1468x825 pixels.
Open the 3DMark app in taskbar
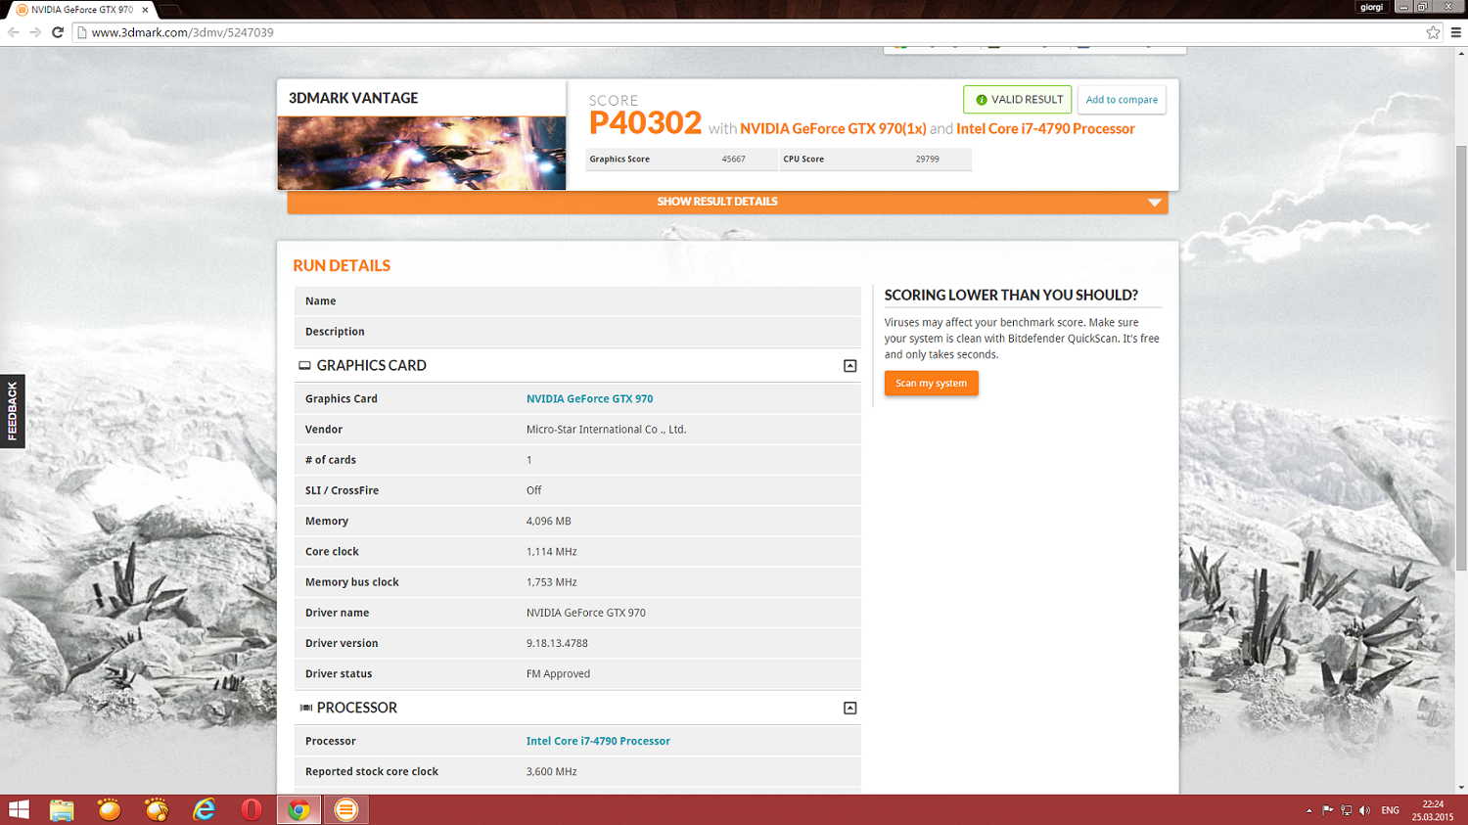[346, 810]
